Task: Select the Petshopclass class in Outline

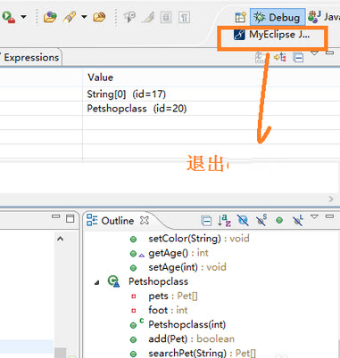Action: coord(158,281)
